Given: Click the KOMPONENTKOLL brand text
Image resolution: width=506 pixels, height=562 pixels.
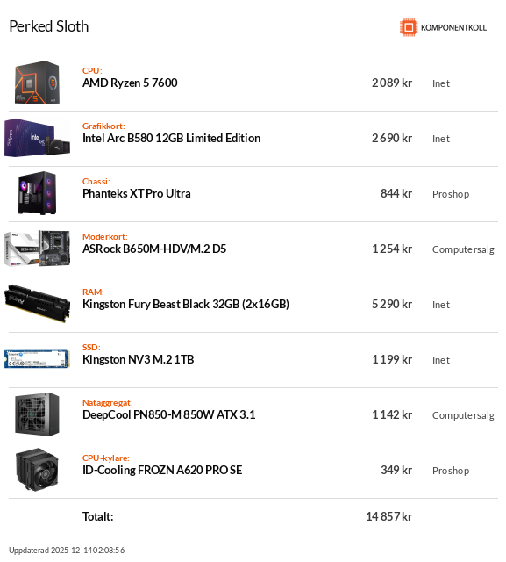Looking at the screenshot, I should (x=453, y=27).
